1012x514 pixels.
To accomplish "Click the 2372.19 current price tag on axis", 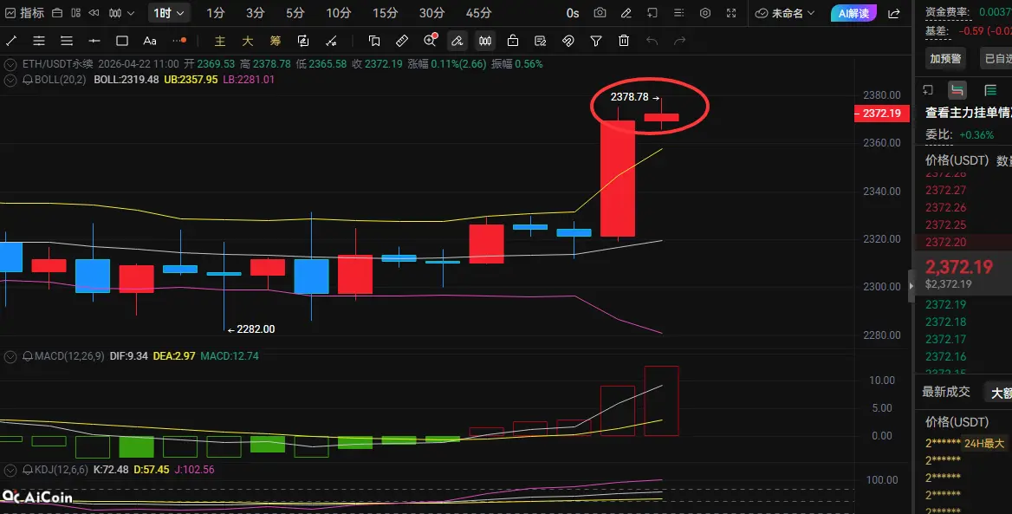I will 882,113.
